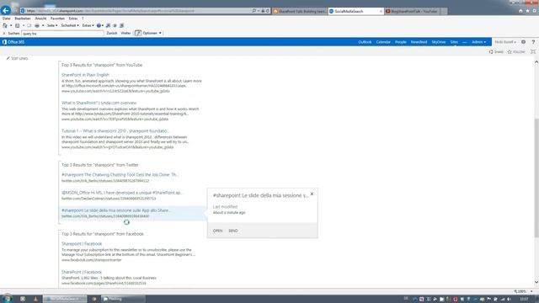
Task: Click Zurück in the find bar
Action: 112,33
